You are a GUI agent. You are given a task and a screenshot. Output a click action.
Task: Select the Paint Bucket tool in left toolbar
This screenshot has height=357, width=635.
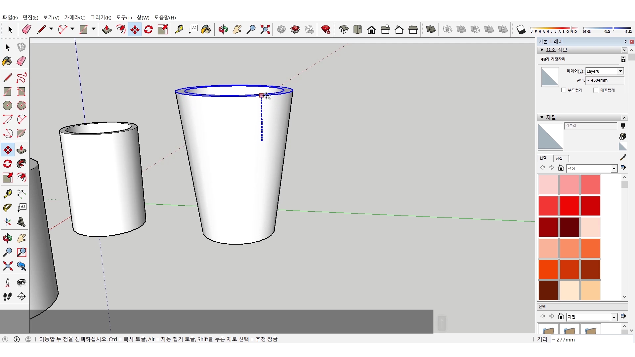7,61
